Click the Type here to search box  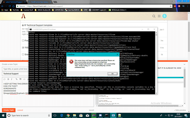[29, 116]
